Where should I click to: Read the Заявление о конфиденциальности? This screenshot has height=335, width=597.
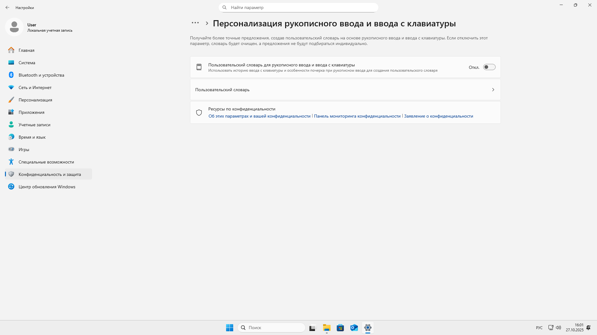tap(438, 116)
